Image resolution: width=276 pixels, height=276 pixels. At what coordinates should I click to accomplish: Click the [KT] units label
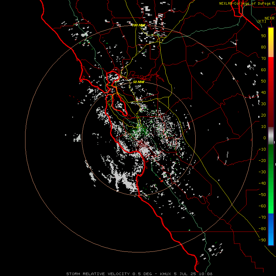(x=262, y=21)
